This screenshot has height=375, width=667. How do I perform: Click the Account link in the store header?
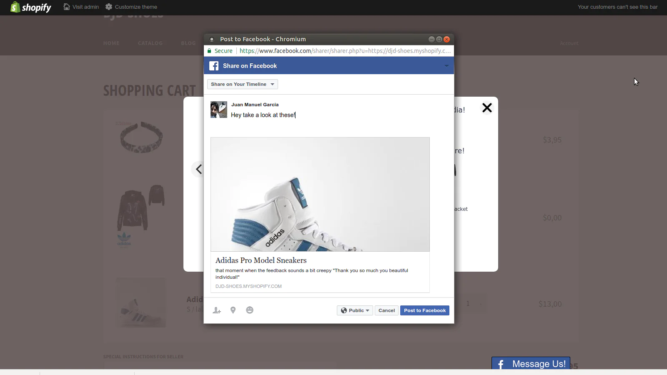click(569, 43)
